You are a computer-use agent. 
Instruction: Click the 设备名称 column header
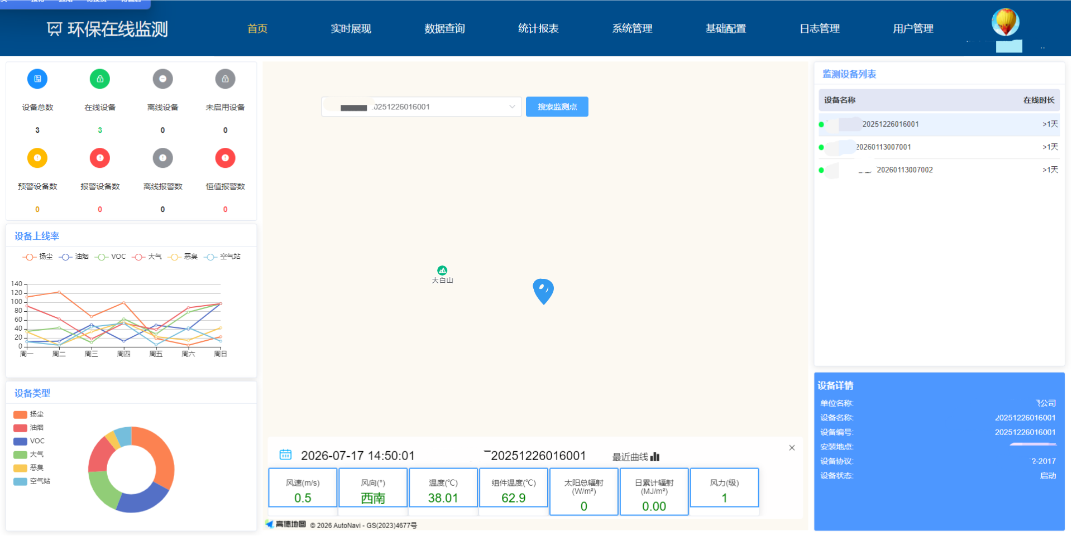pyautogui.click(x=840, y=100)
